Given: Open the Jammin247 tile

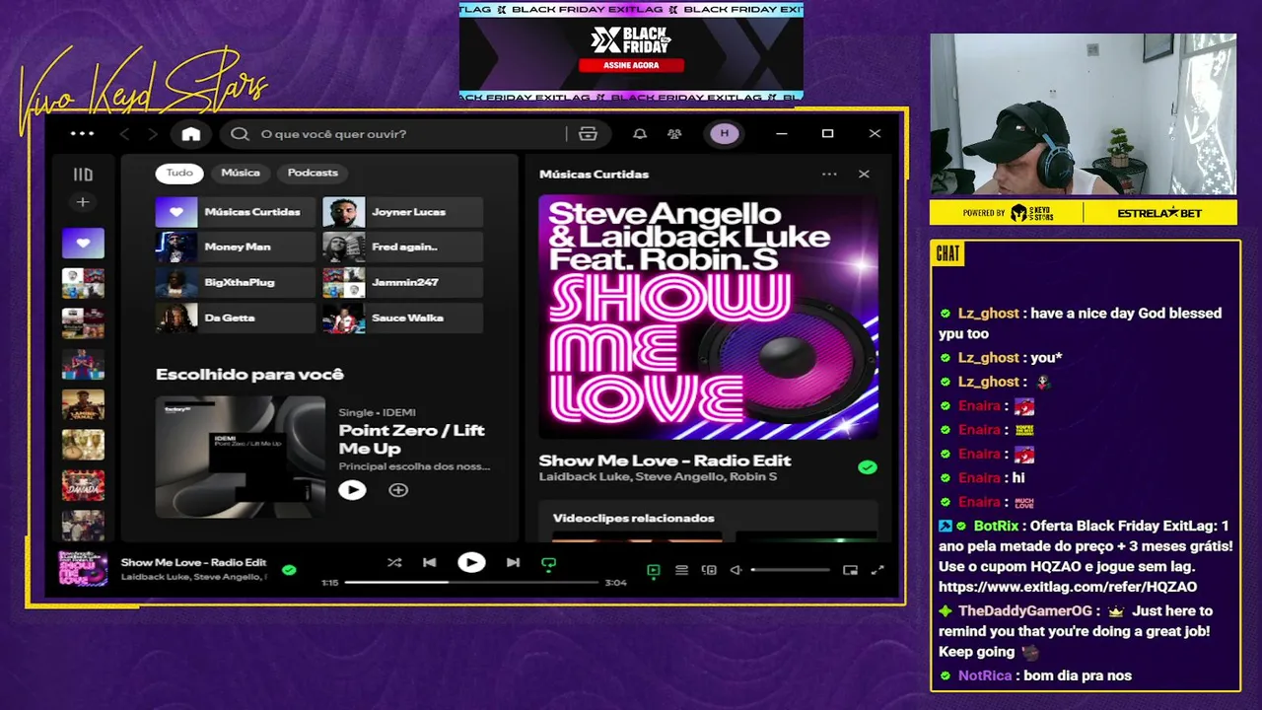Looking at the screenshot, I should click(x=403, y=283).
